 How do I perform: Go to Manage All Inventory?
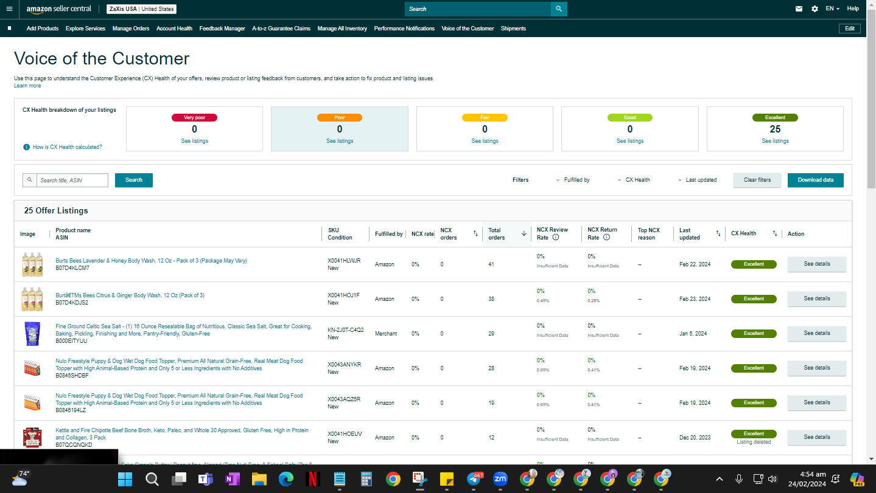point(342,29)
